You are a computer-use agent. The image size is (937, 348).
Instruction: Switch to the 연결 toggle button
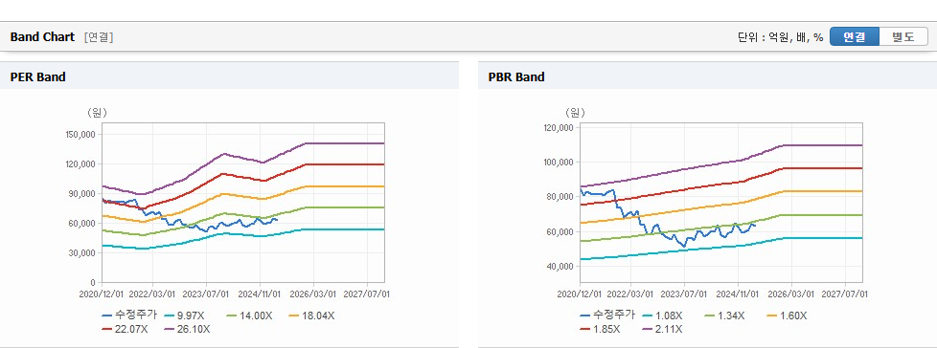(855, 36)
